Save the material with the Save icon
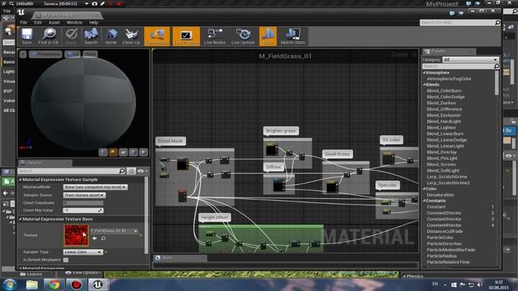This screenshot has height=291, width=518. point(27,36)
